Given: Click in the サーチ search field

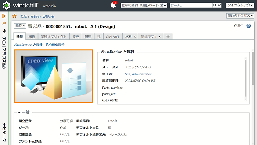Looking at the screenshot, I should pos(191,5).
